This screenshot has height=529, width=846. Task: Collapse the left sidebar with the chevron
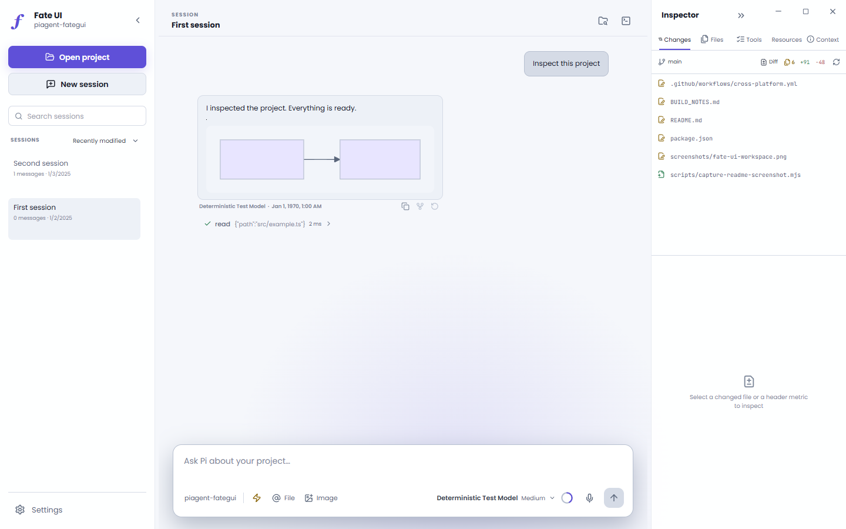point(138,20)
